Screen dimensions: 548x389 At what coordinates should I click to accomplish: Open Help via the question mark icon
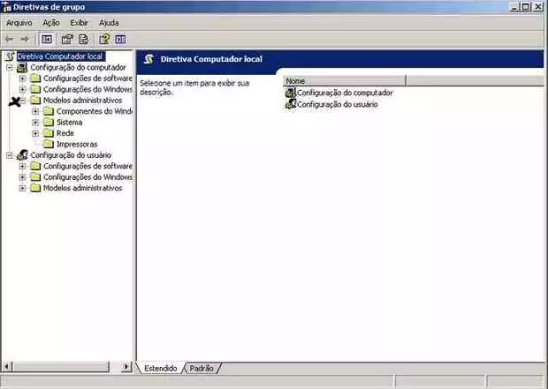tap(104, 39)
